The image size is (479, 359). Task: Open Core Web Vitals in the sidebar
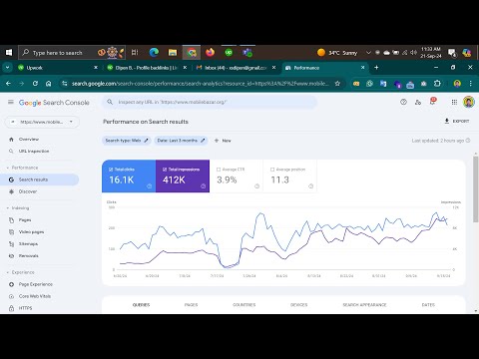pos(35,296)
